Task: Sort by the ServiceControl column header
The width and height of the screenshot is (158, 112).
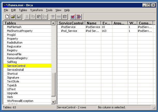Action: coord(71,23)
